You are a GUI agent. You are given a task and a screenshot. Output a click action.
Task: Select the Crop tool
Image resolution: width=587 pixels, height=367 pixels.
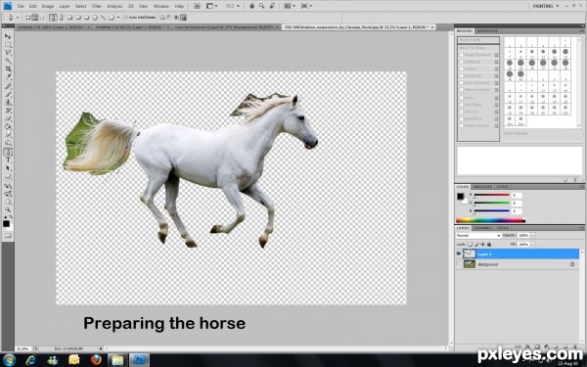[8, 69]
